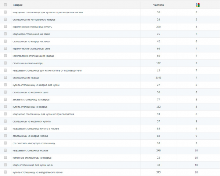Click query 'кварцевые столешницы для кухни от производителя москва'
The width and height of the screenshot is (220, 176).
point(48,12)
